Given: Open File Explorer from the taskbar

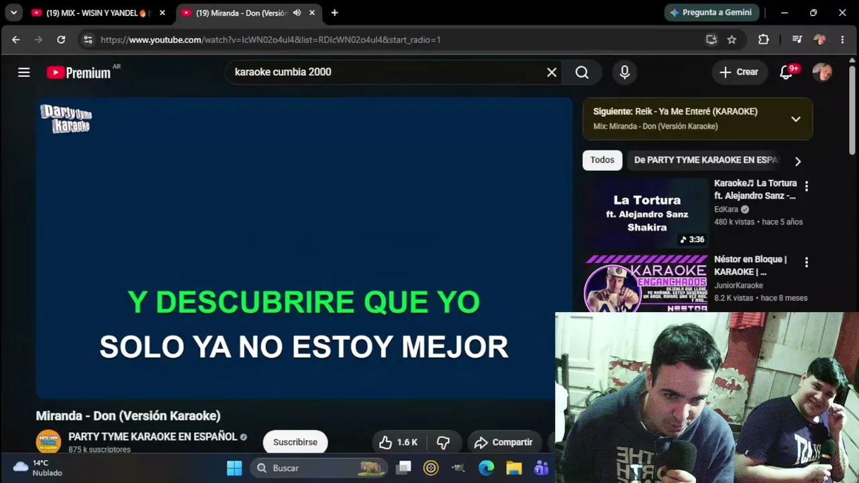Looking at the screenshot, I should [514, 468].
